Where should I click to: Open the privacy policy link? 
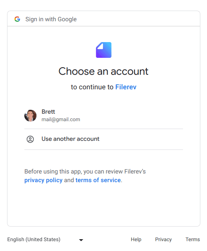coord(43,180)
